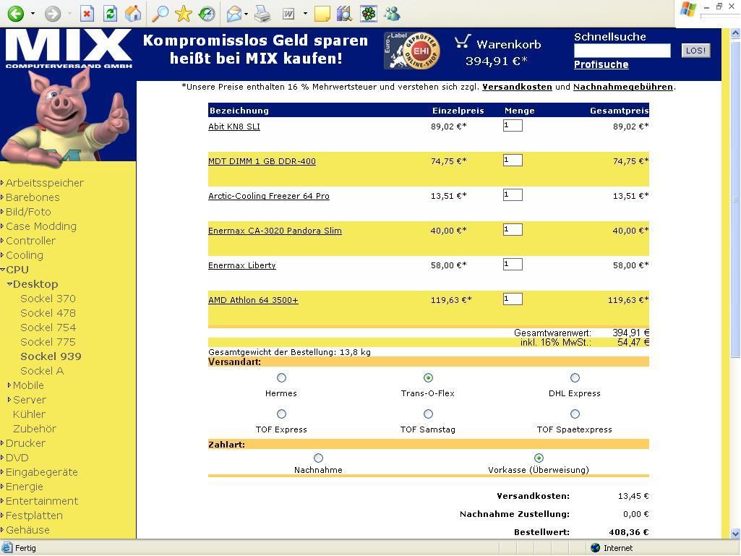Open the Abit KN8 SLI product link
The image size is (741, 556).
point(234,127)
